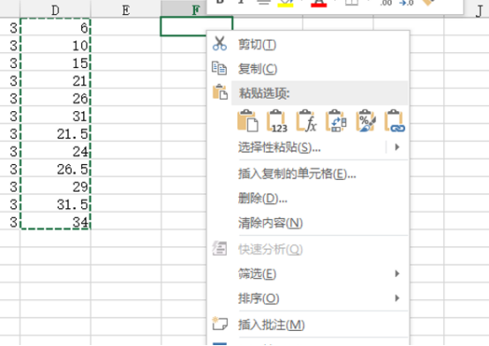Click the decrease decimal (→.0) icon
This screenshot has height=346, width=489.
click(x=407, y=4)
